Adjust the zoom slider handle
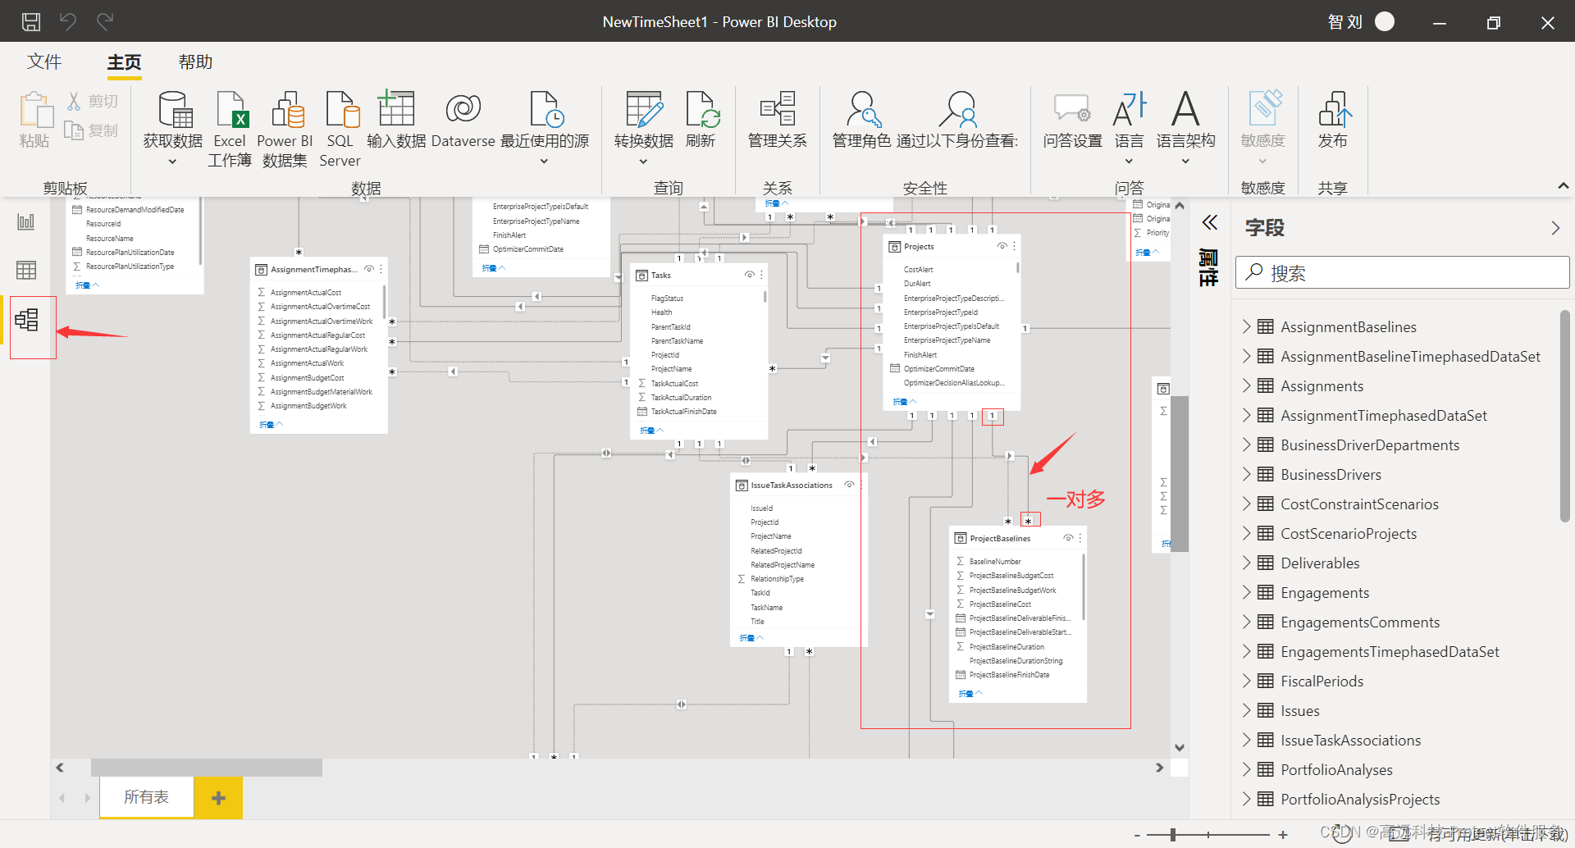This screenshot has height=848, width=1575. coord(1173,835)
